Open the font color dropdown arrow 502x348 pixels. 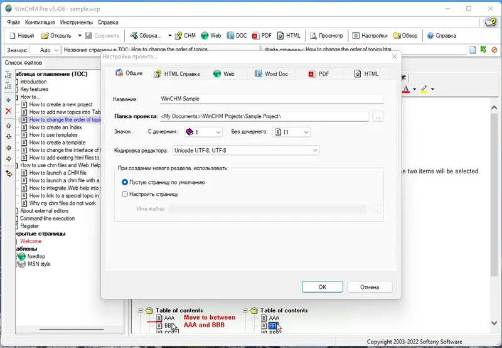[x=414, y=89]
